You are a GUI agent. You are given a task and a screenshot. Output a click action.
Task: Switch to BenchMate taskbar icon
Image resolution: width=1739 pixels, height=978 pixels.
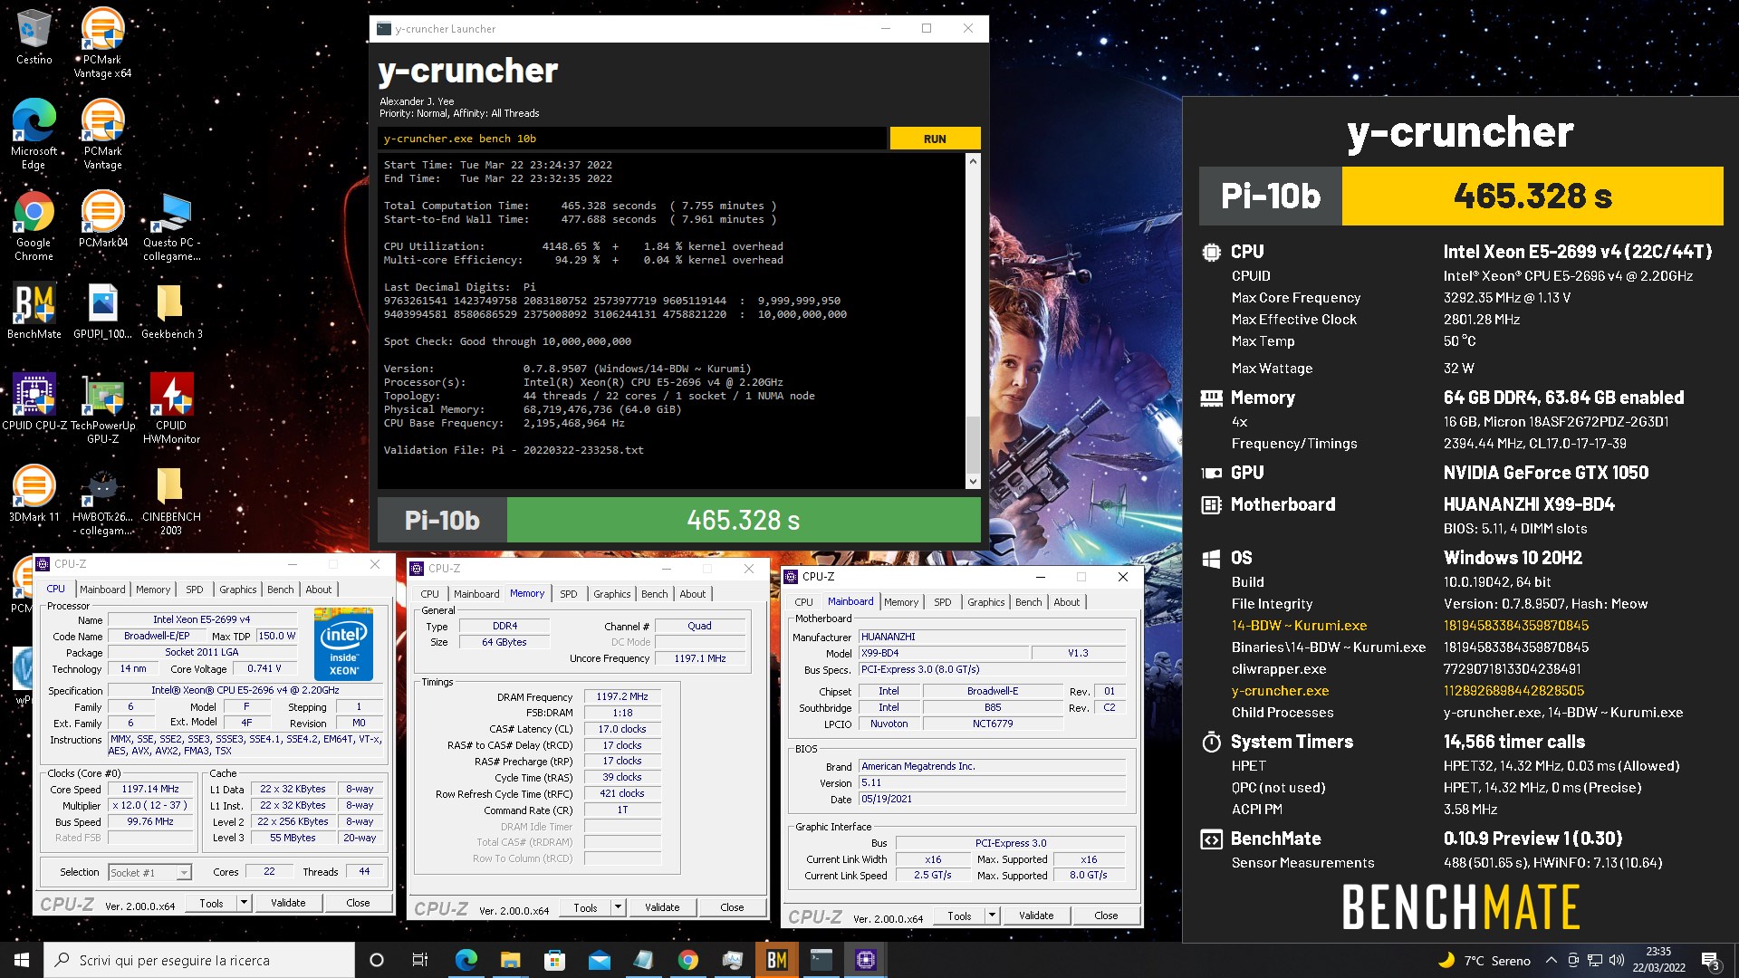(777, 960)
